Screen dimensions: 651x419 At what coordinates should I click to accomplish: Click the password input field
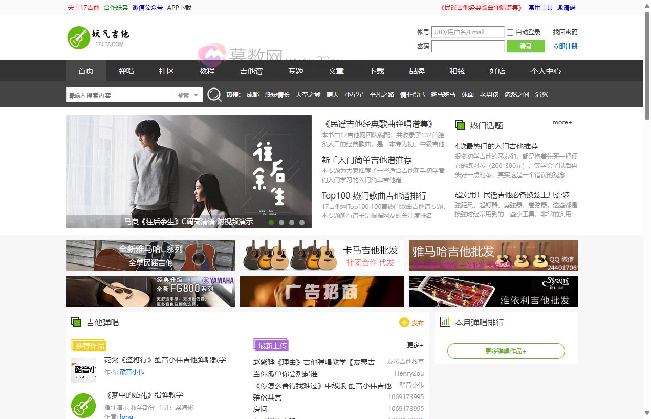[467, 46]
